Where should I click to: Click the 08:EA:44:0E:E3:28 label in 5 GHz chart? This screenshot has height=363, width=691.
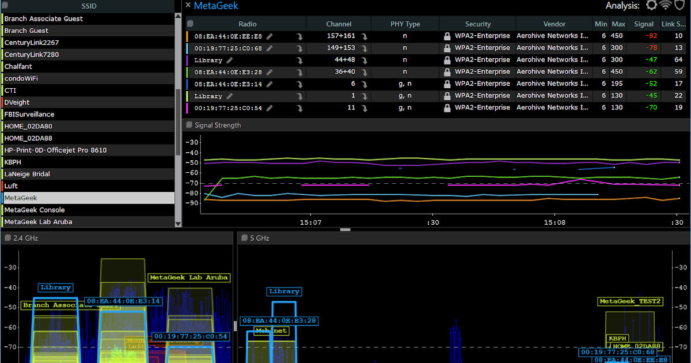tap(280, 320)
